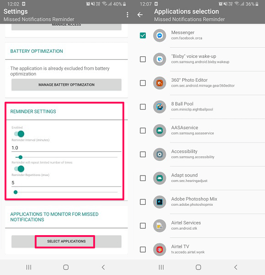
Task: Disable the reminder Enabled switch
Action: 19,134
